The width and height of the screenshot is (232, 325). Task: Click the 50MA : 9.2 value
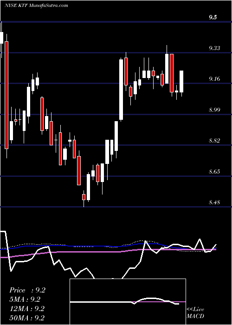pyautogui.click(x=27, y=318)
